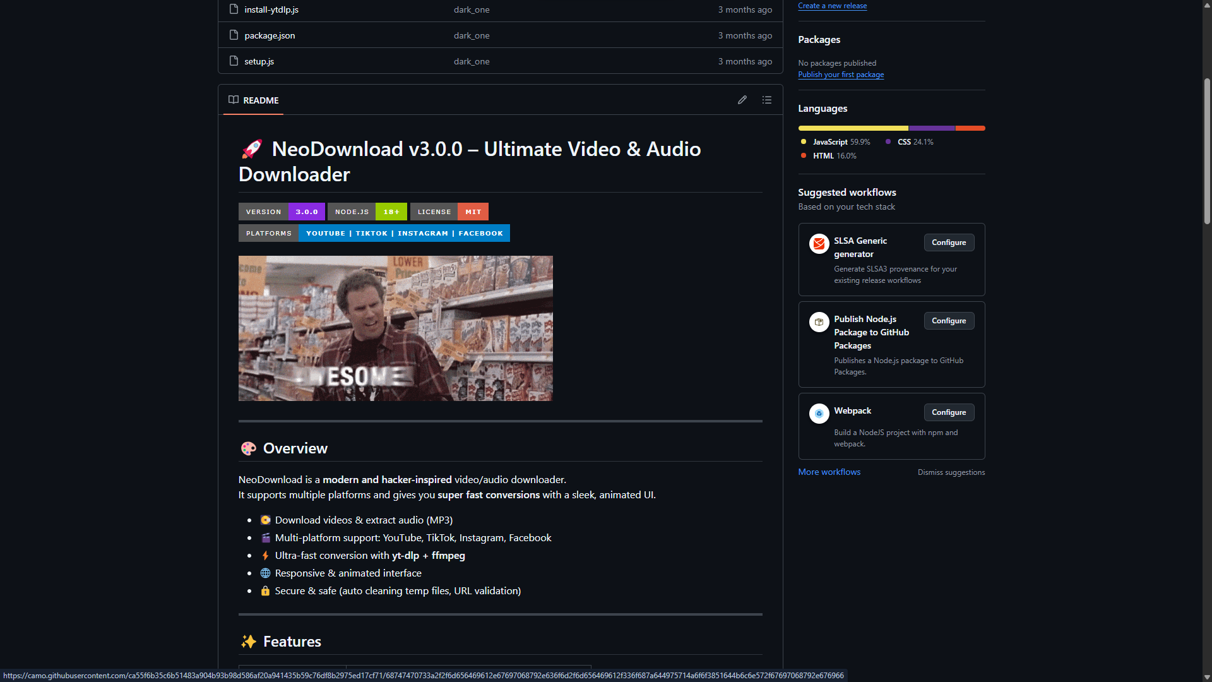Configure the Webpack workflow
The width and height of the screenshot is (1212, 682).
(948, 412)
